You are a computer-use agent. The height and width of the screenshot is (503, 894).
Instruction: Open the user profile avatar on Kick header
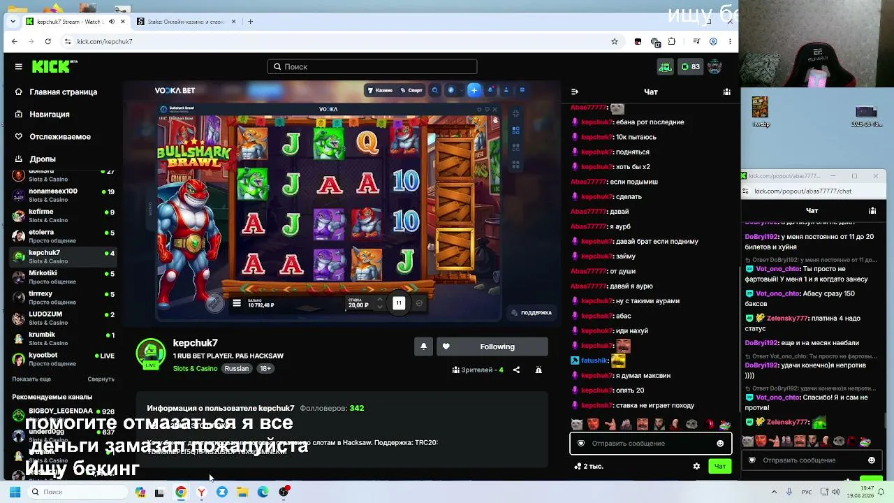715,66
